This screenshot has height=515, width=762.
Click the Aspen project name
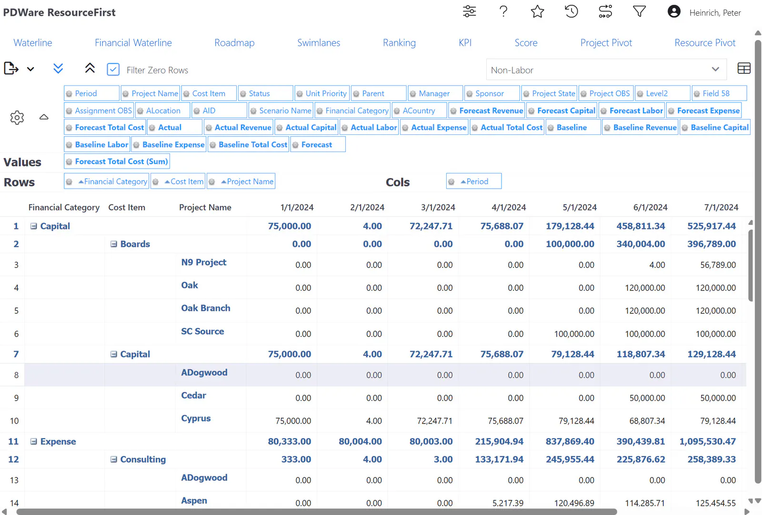(194, 501)
